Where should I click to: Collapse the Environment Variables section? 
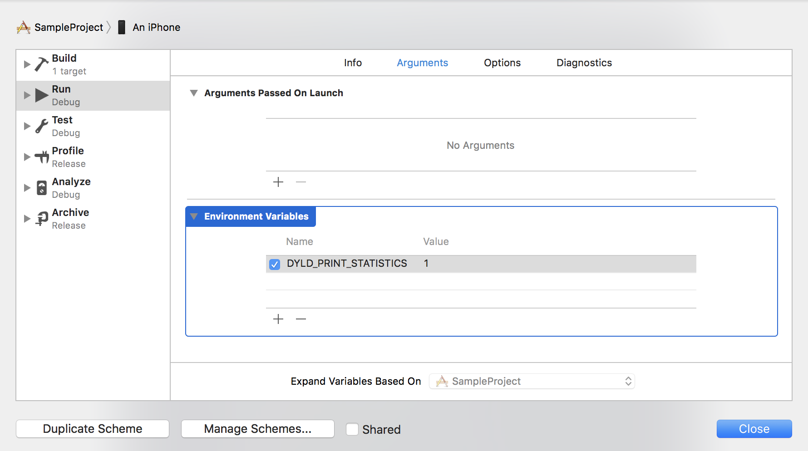point(194,216)
